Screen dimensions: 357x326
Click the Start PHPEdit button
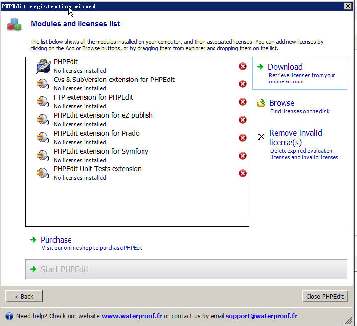point(186,269)
